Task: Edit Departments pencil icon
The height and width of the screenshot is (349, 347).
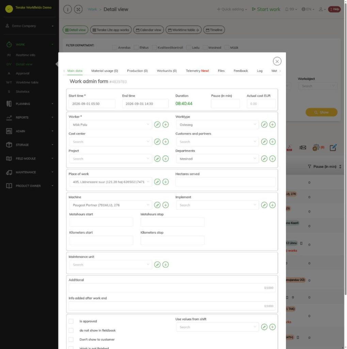Action: click(264, 159)
